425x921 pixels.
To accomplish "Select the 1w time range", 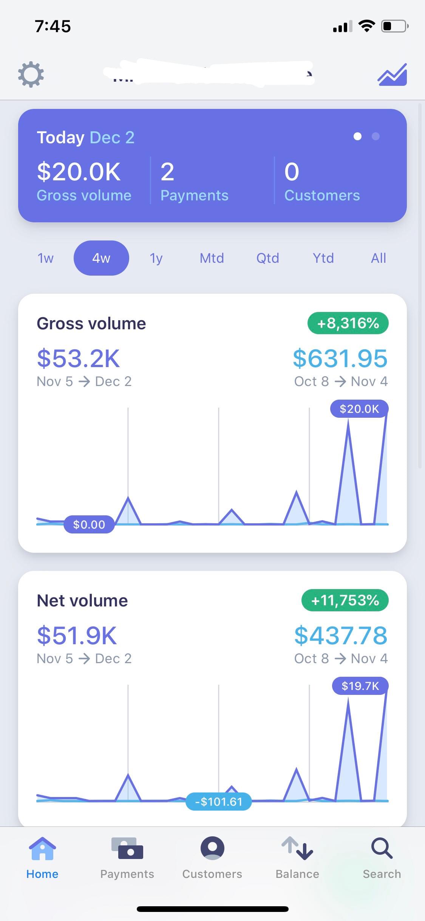I will (x=46, y=258).
